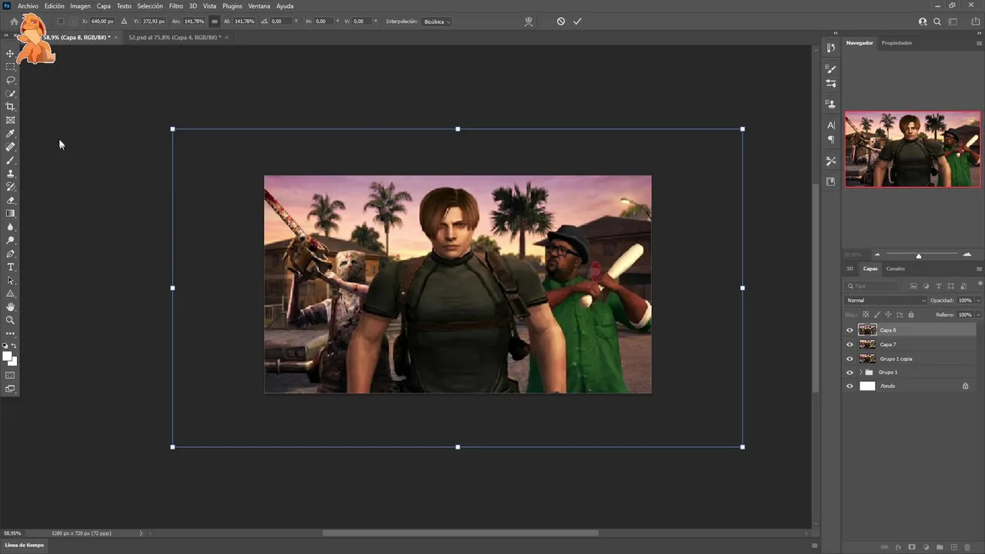Open the Relleno slider dropdown
985x554 pixels.
(978, 315)
